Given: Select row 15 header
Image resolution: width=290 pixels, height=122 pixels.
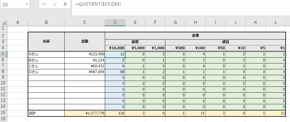Looking at the screenshot, I should coord(3,113).
